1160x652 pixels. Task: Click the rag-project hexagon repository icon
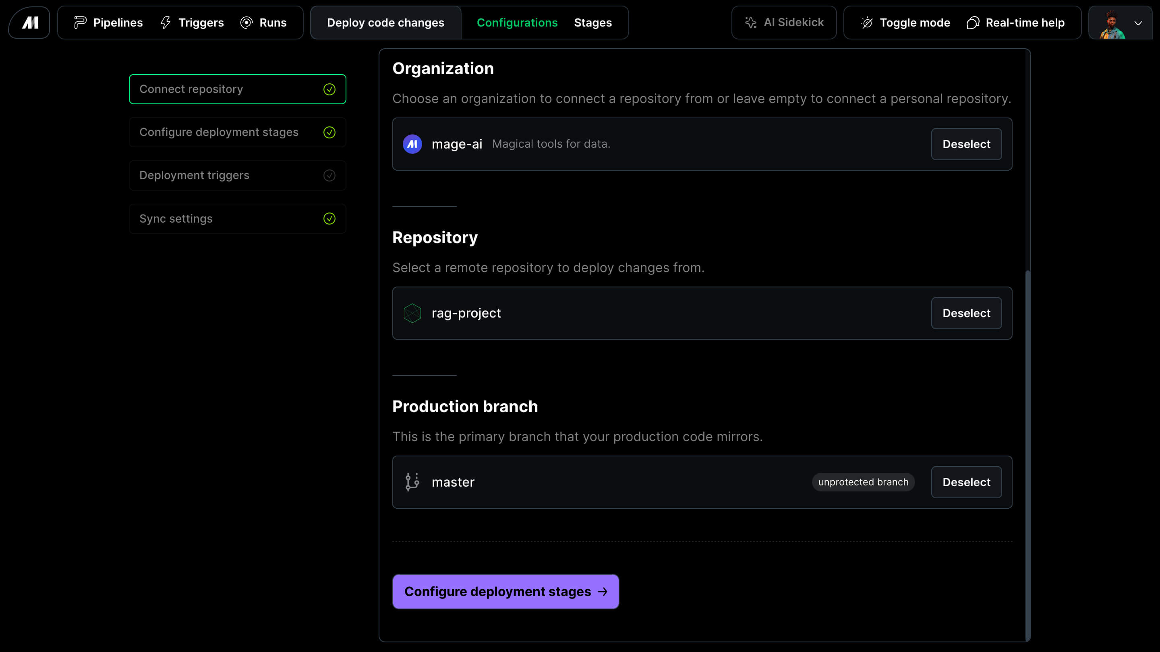click(x=412, y=313)
